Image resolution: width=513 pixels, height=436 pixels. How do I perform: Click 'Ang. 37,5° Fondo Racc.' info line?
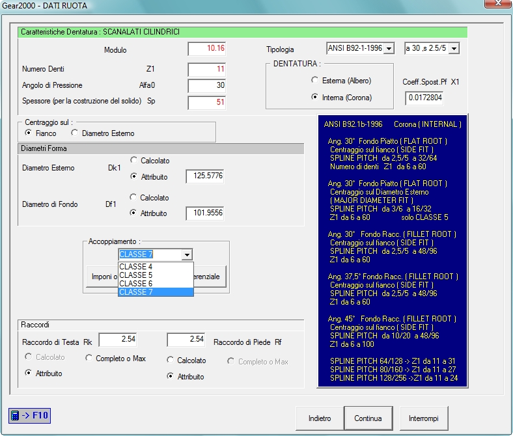tap(393, 277)
